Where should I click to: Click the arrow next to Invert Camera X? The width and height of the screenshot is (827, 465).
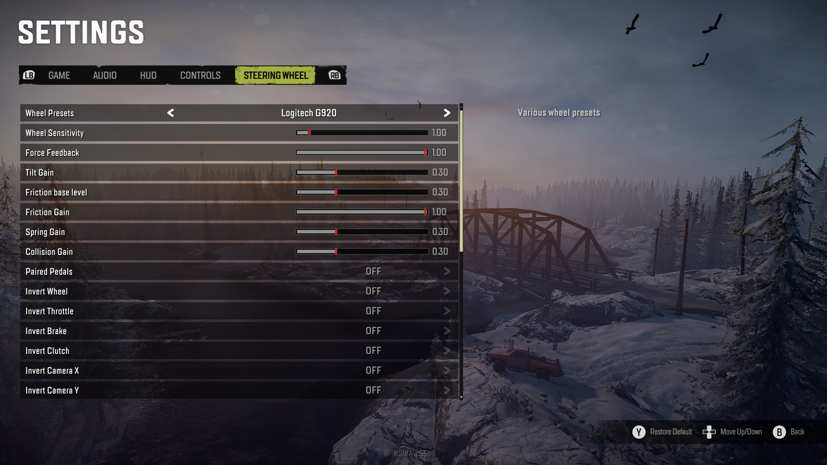click(448, 370)
